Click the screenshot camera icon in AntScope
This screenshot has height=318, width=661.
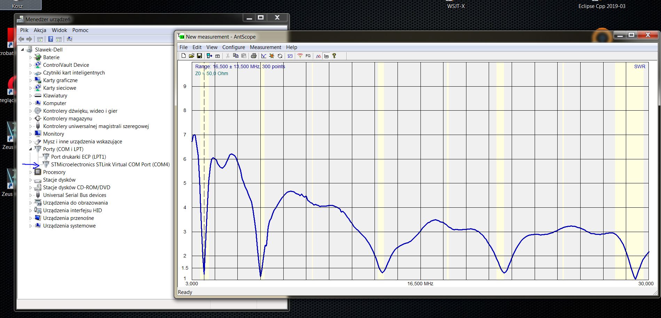tap(218, 56)
